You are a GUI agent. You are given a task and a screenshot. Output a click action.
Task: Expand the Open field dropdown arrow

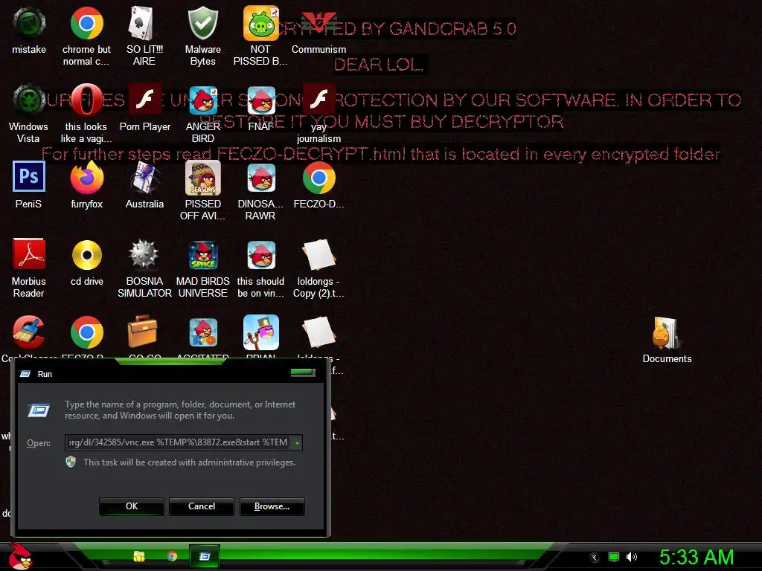click(297, 443)
